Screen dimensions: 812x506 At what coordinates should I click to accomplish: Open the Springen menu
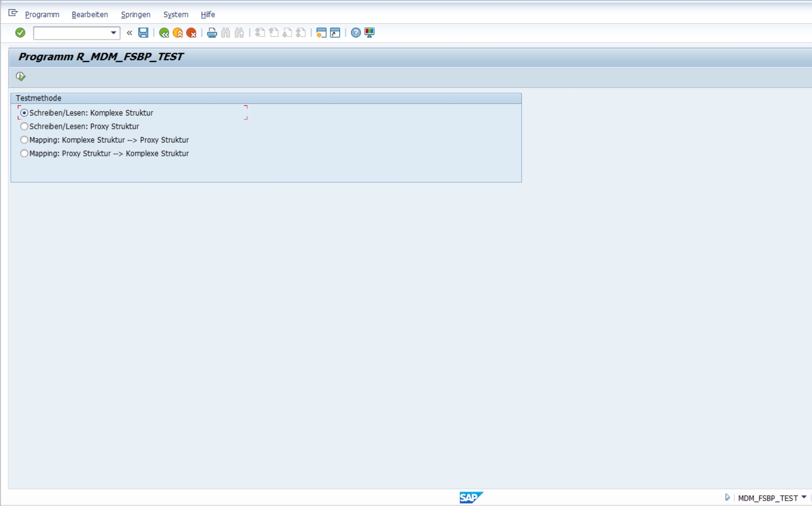pyautogui.click(x=136, y=15)
